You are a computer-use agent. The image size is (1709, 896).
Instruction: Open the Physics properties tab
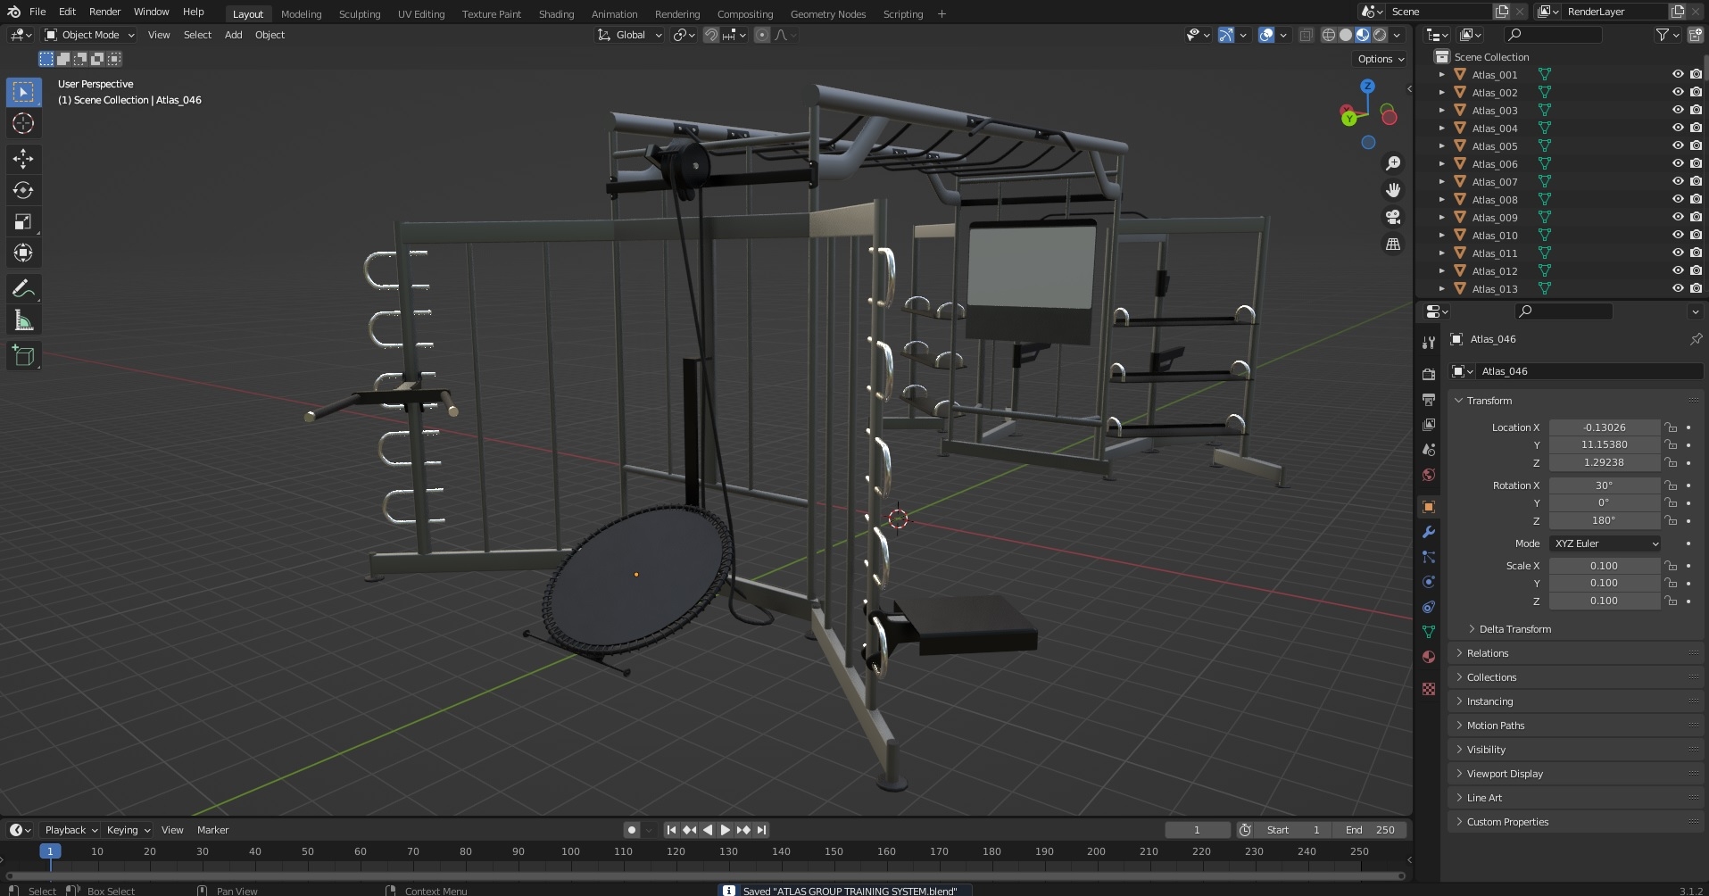pyautogui.click(x=1429, y=582)
